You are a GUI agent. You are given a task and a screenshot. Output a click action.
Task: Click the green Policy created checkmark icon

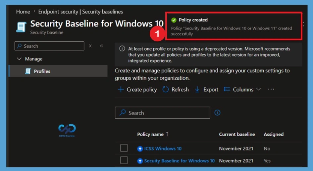point(174,20)
